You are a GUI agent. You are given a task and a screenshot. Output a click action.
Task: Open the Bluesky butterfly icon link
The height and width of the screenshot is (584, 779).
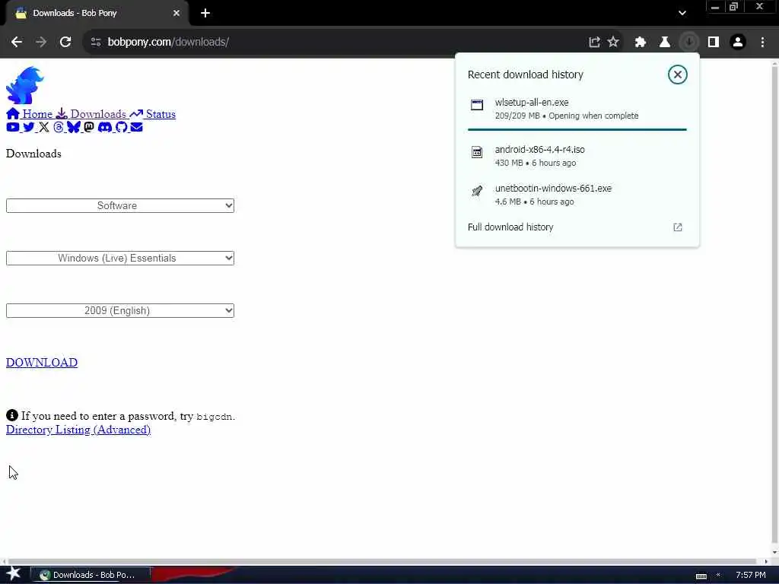click(x=74, y=127)
